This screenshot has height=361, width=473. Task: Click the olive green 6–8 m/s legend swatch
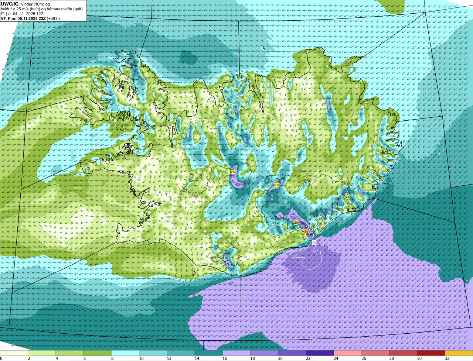97,353
